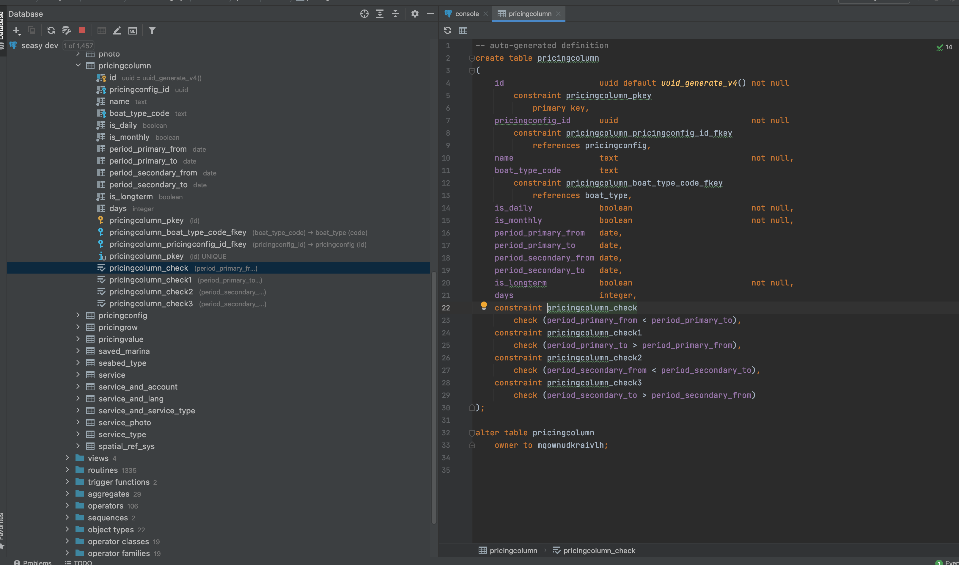Image resolution: width=959 pixels, height=565 pixels.
Task: Click the Select Opened Element target icon
Action: coord(364,14)
